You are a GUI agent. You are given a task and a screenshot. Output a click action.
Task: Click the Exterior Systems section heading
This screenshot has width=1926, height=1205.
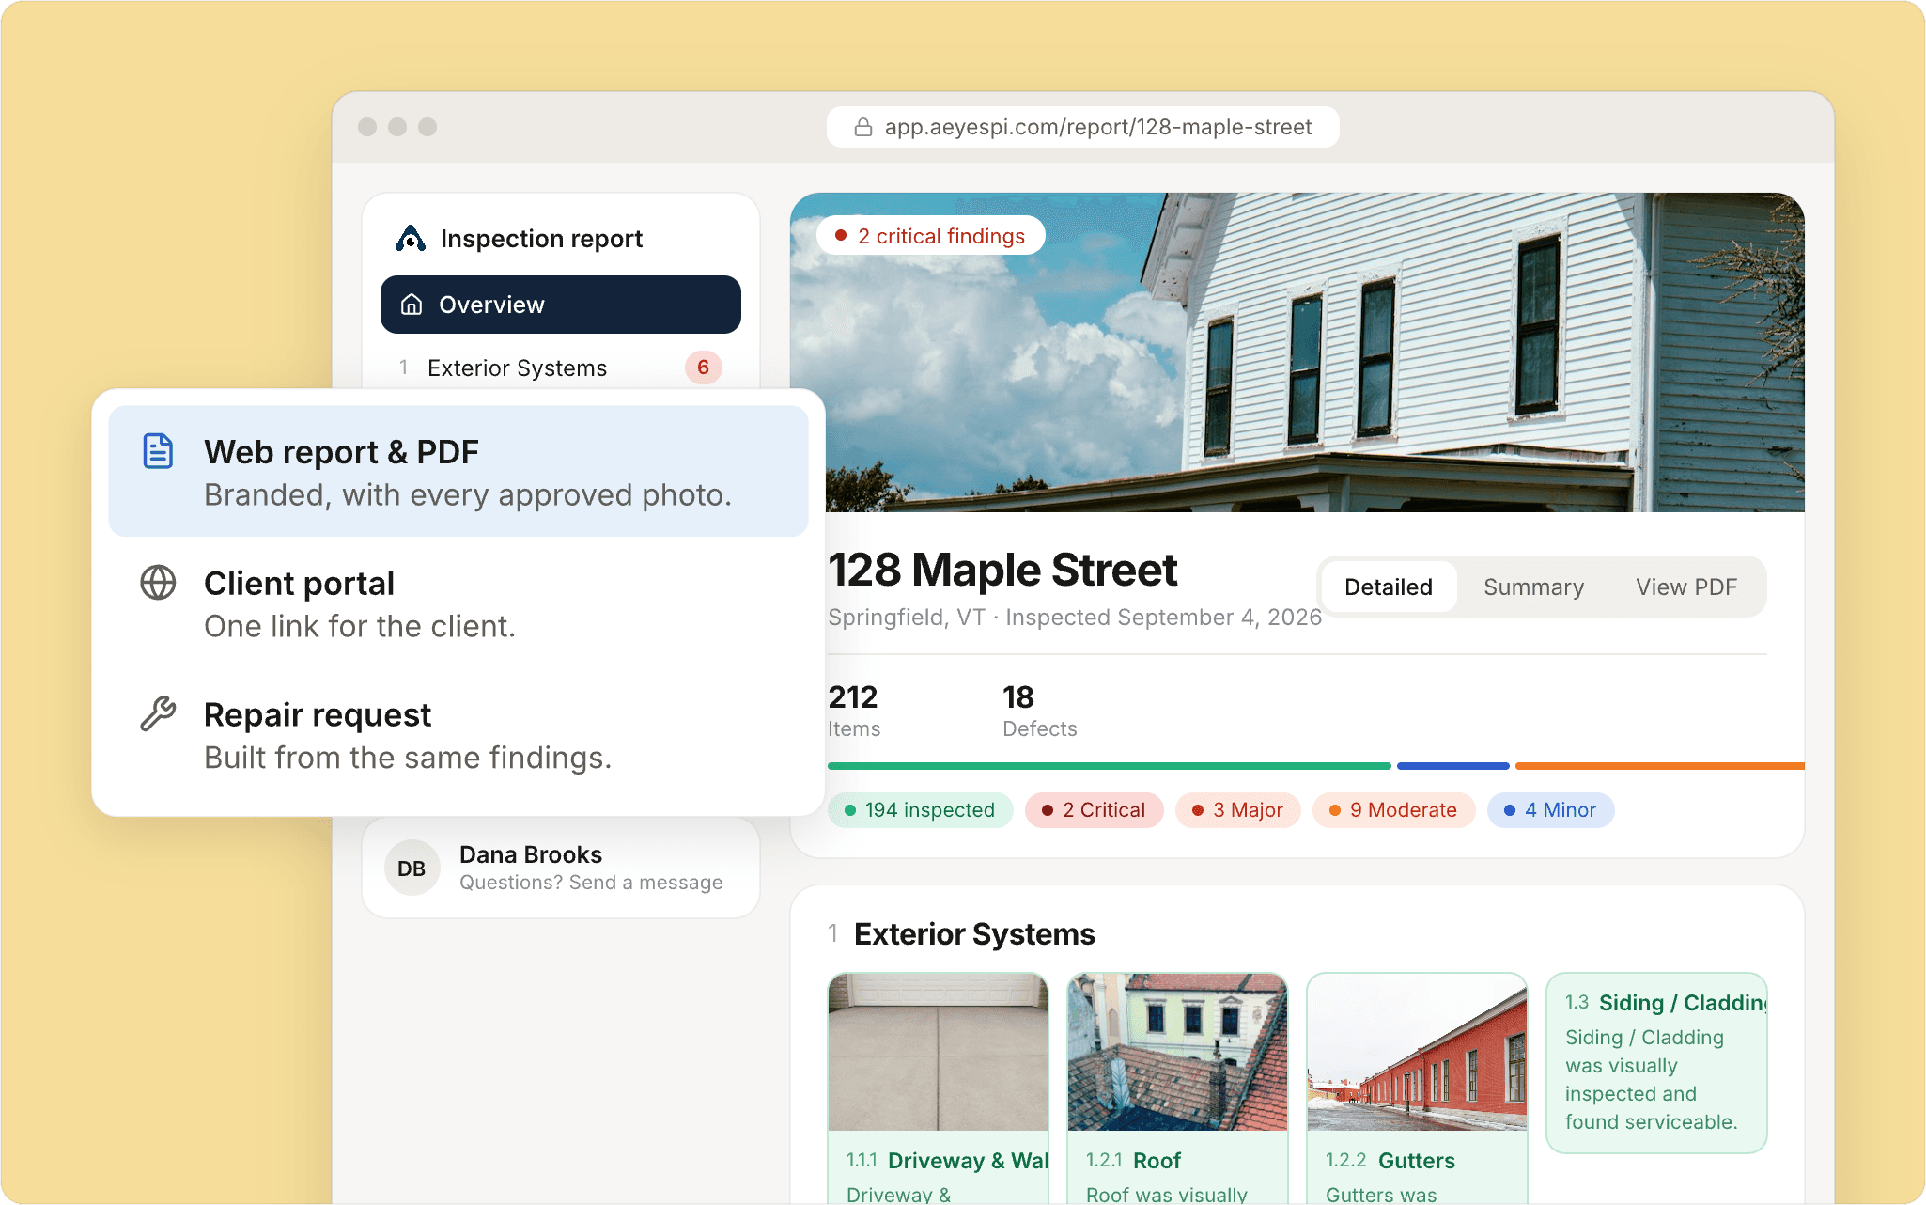974,934
